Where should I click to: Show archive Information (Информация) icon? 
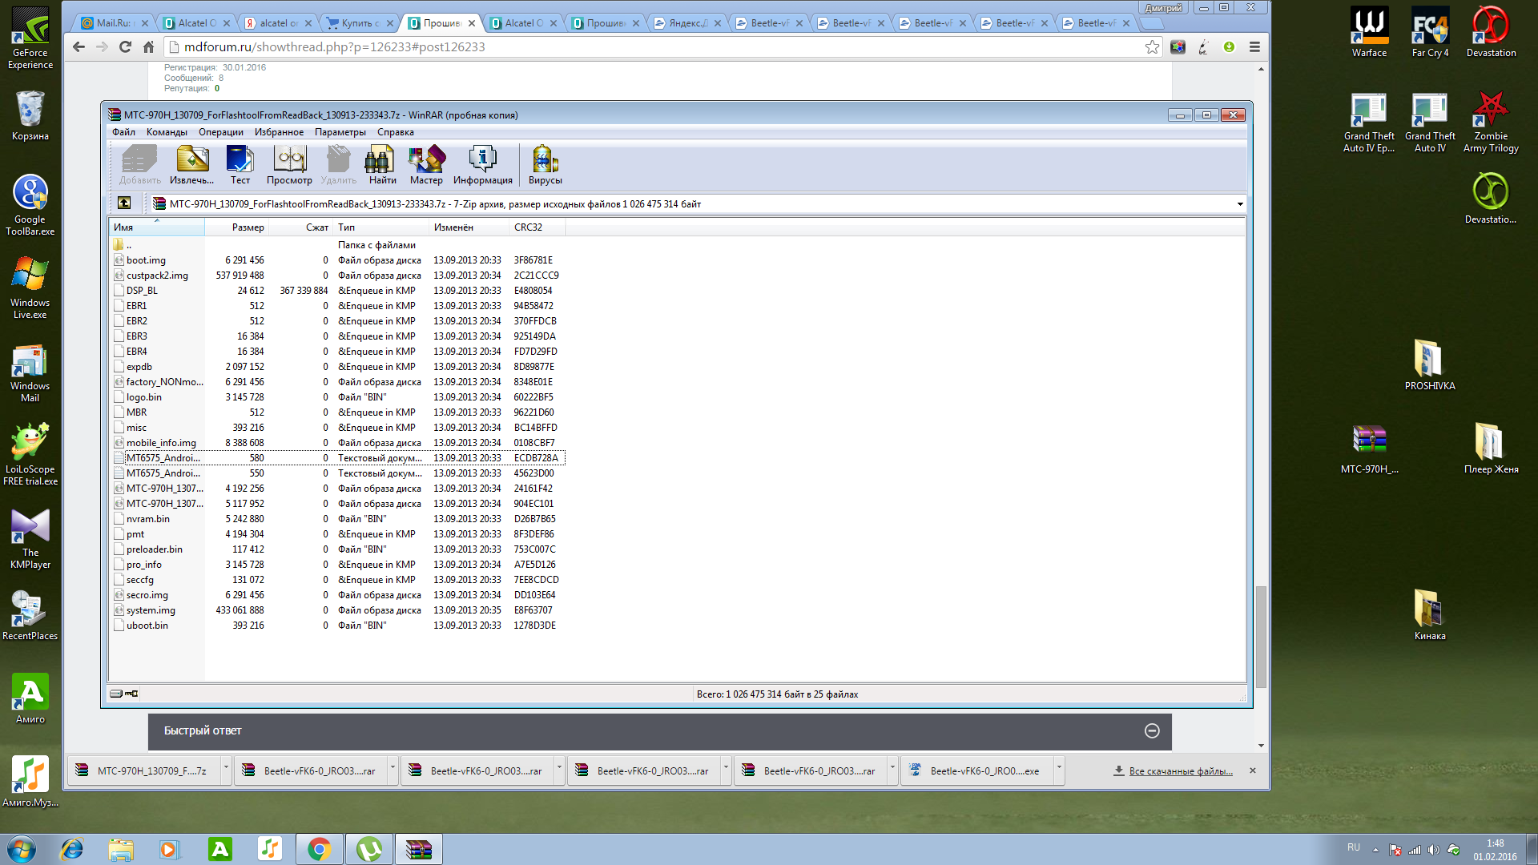coord(482,164)
